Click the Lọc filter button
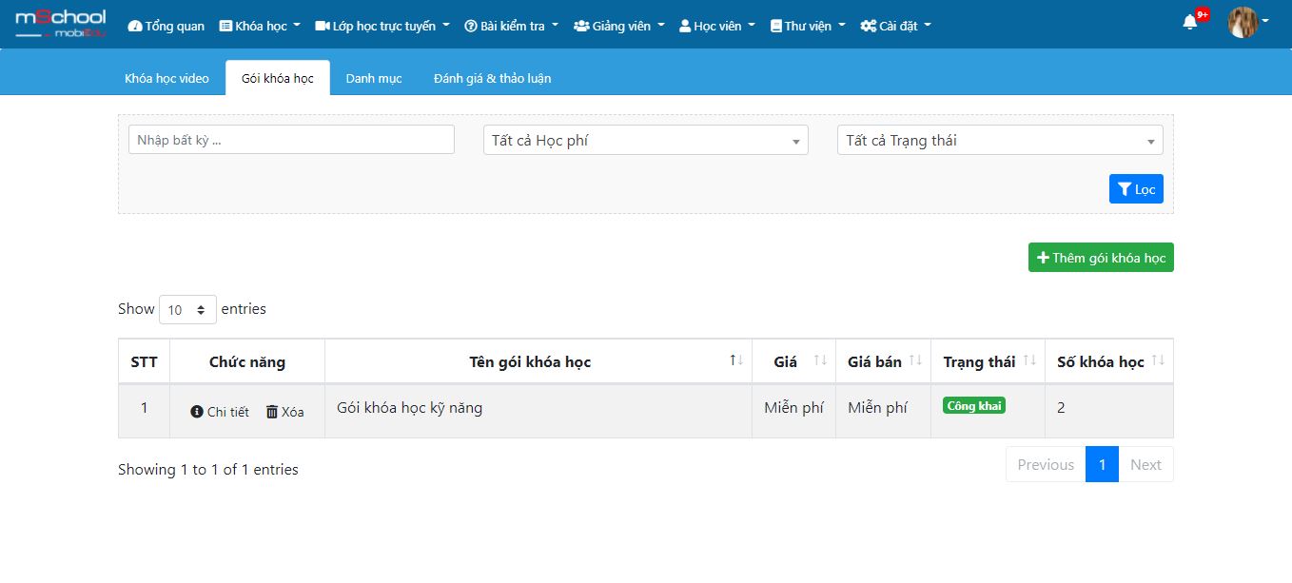This screenshot has height=583, width=1292. (x=1136, y=189)
